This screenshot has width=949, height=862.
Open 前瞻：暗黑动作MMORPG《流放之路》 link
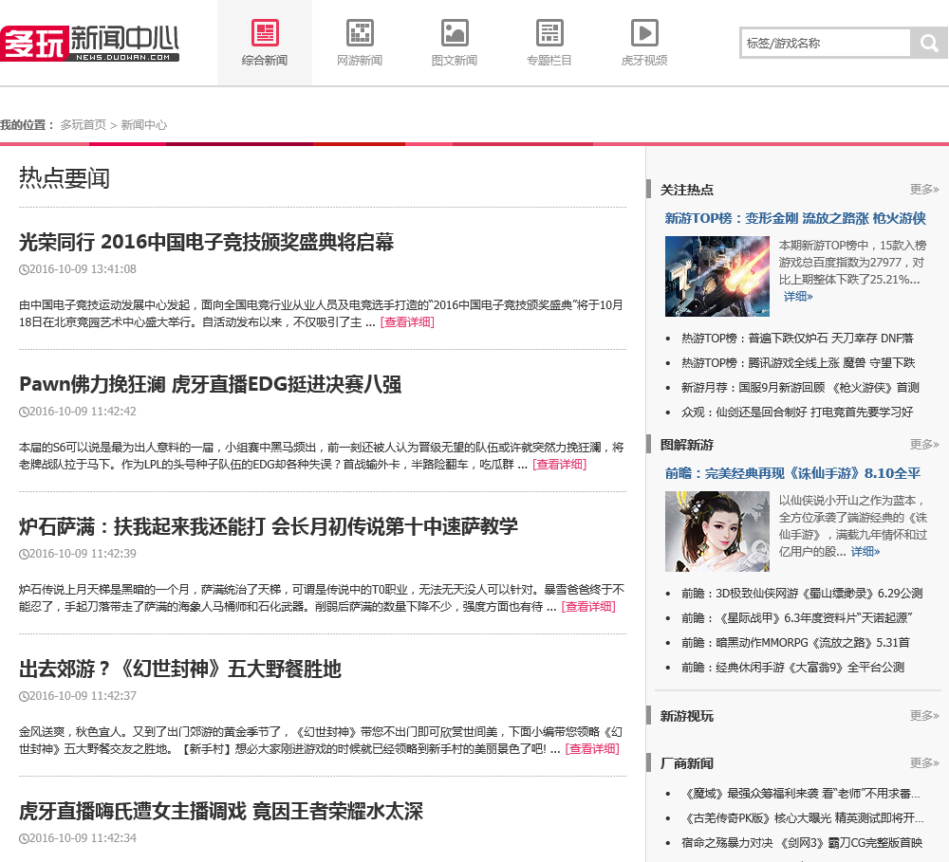coord(795,643)
